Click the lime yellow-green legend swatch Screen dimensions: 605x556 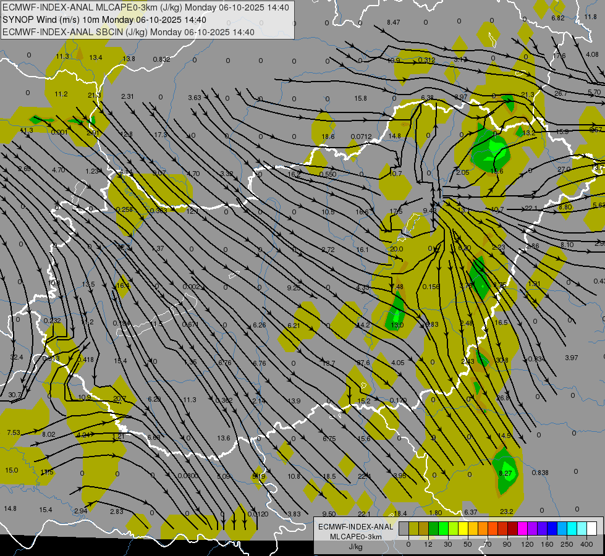click(454, 528)
